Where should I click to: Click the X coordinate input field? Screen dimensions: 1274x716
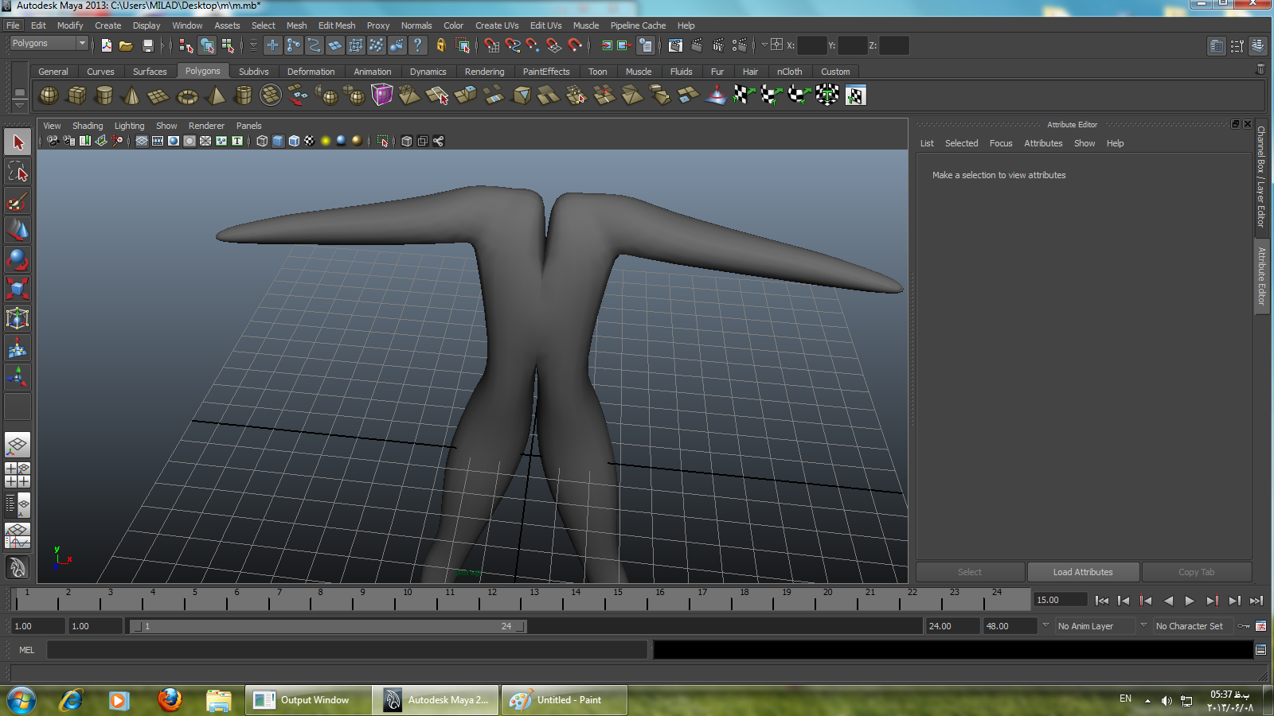pyautogui.click(x=811, y=45)
